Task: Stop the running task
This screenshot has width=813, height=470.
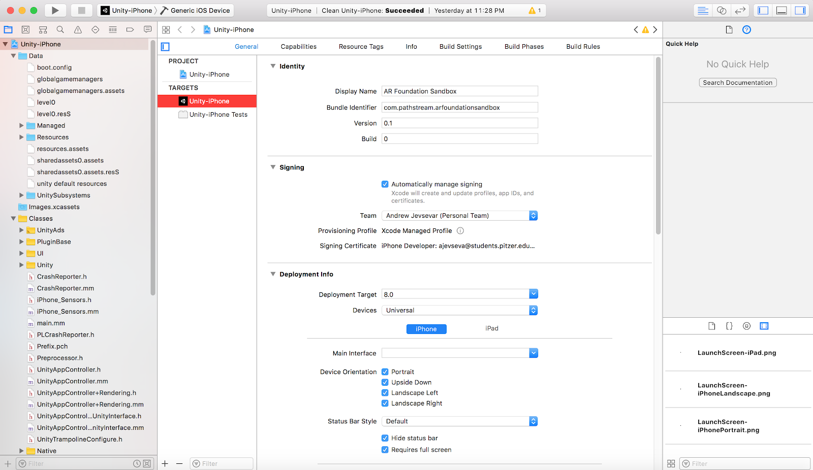Action: click(81, 10)
